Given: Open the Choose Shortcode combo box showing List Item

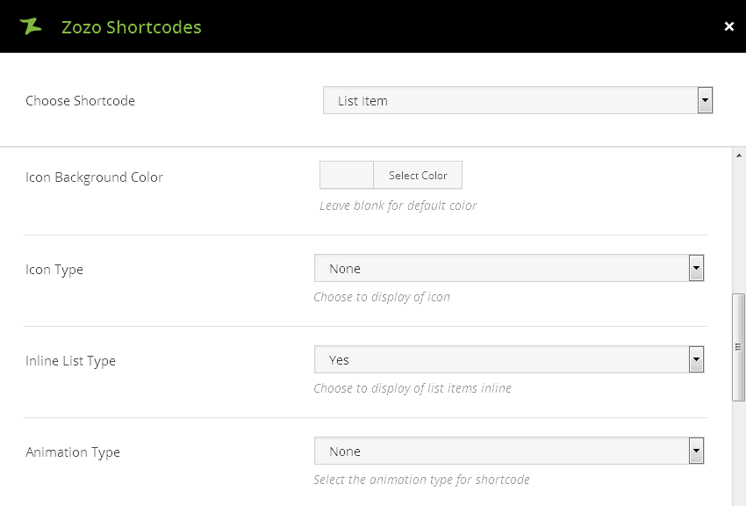Looking at the screenshot, I should (509, 100).
